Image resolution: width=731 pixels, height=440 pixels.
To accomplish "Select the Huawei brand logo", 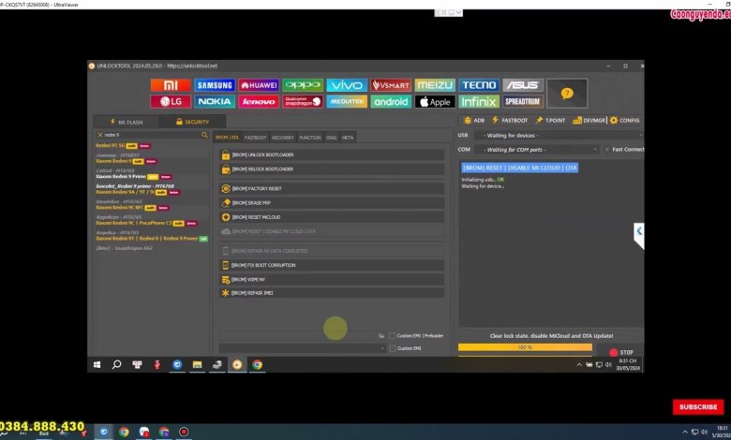I will coord(259,85).
